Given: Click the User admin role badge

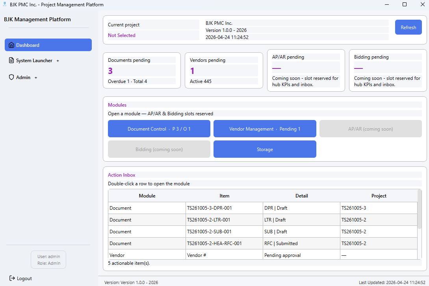Looking at the screenshot, I should [x=48, y=260].
